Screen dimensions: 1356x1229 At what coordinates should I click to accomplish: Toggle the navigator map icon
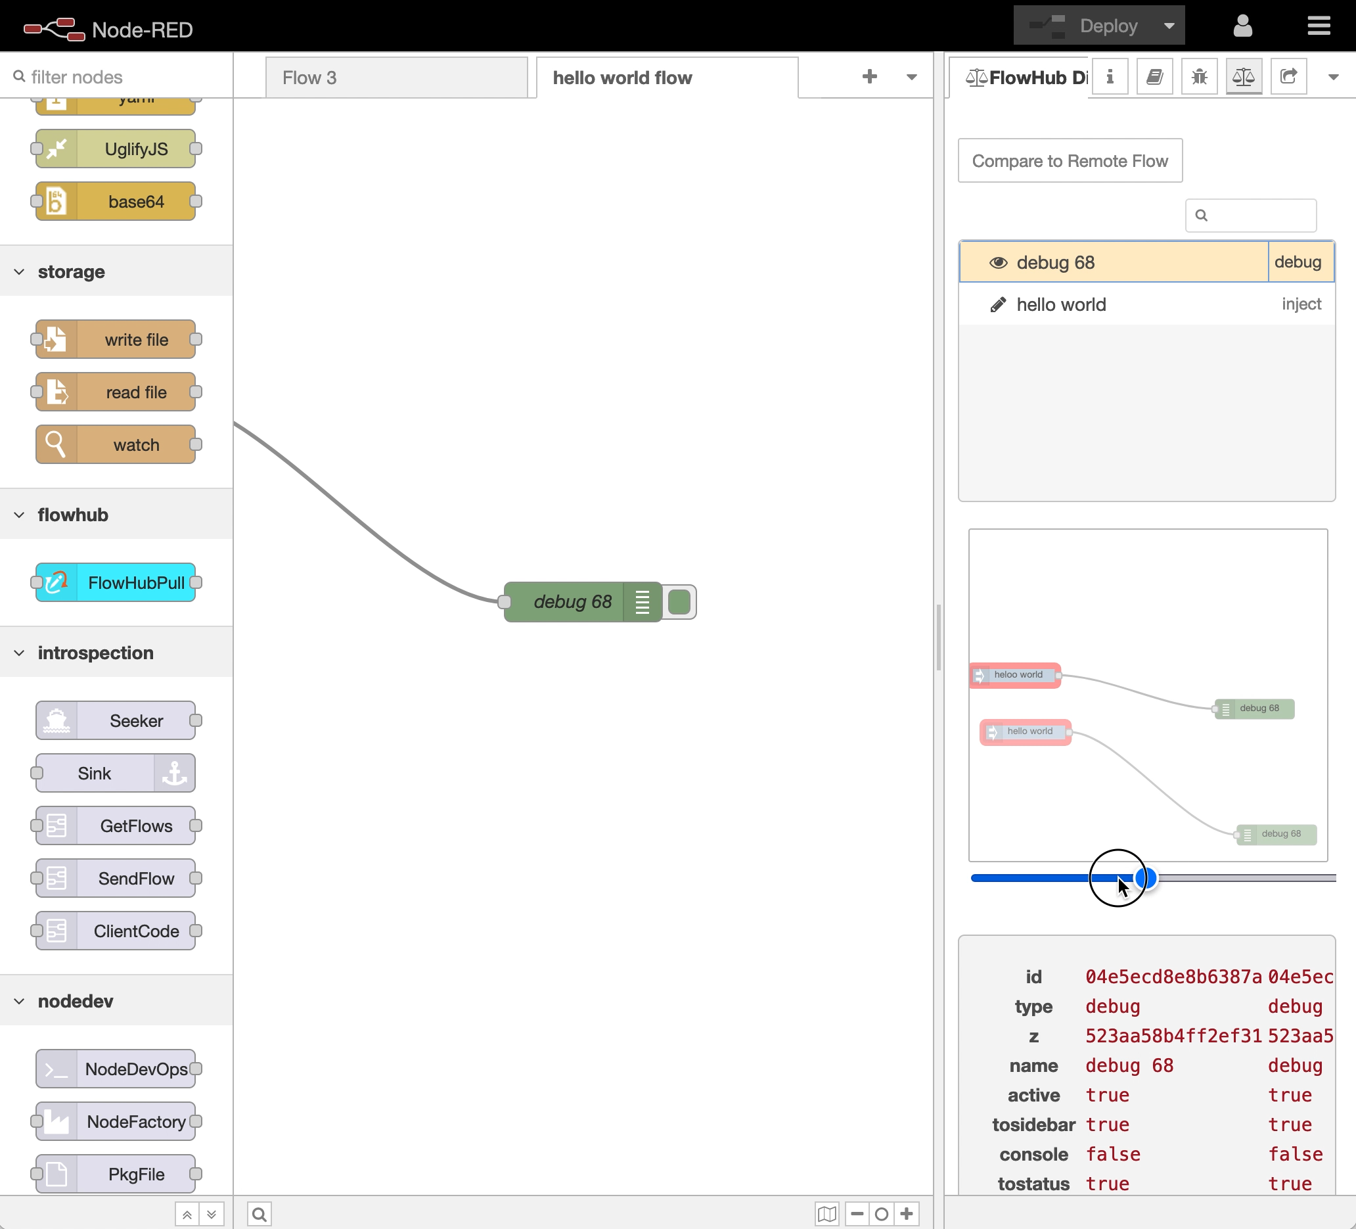826,1213
